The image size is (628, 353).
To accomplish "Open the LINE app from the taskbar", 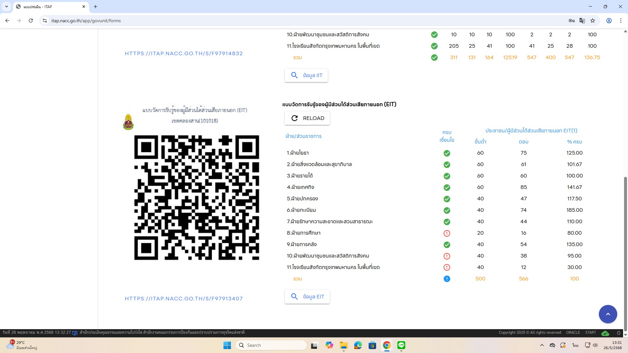I will (401, 345).
